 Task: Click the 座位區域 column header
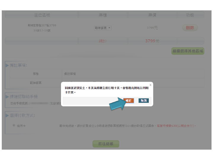tap(42, 15)
